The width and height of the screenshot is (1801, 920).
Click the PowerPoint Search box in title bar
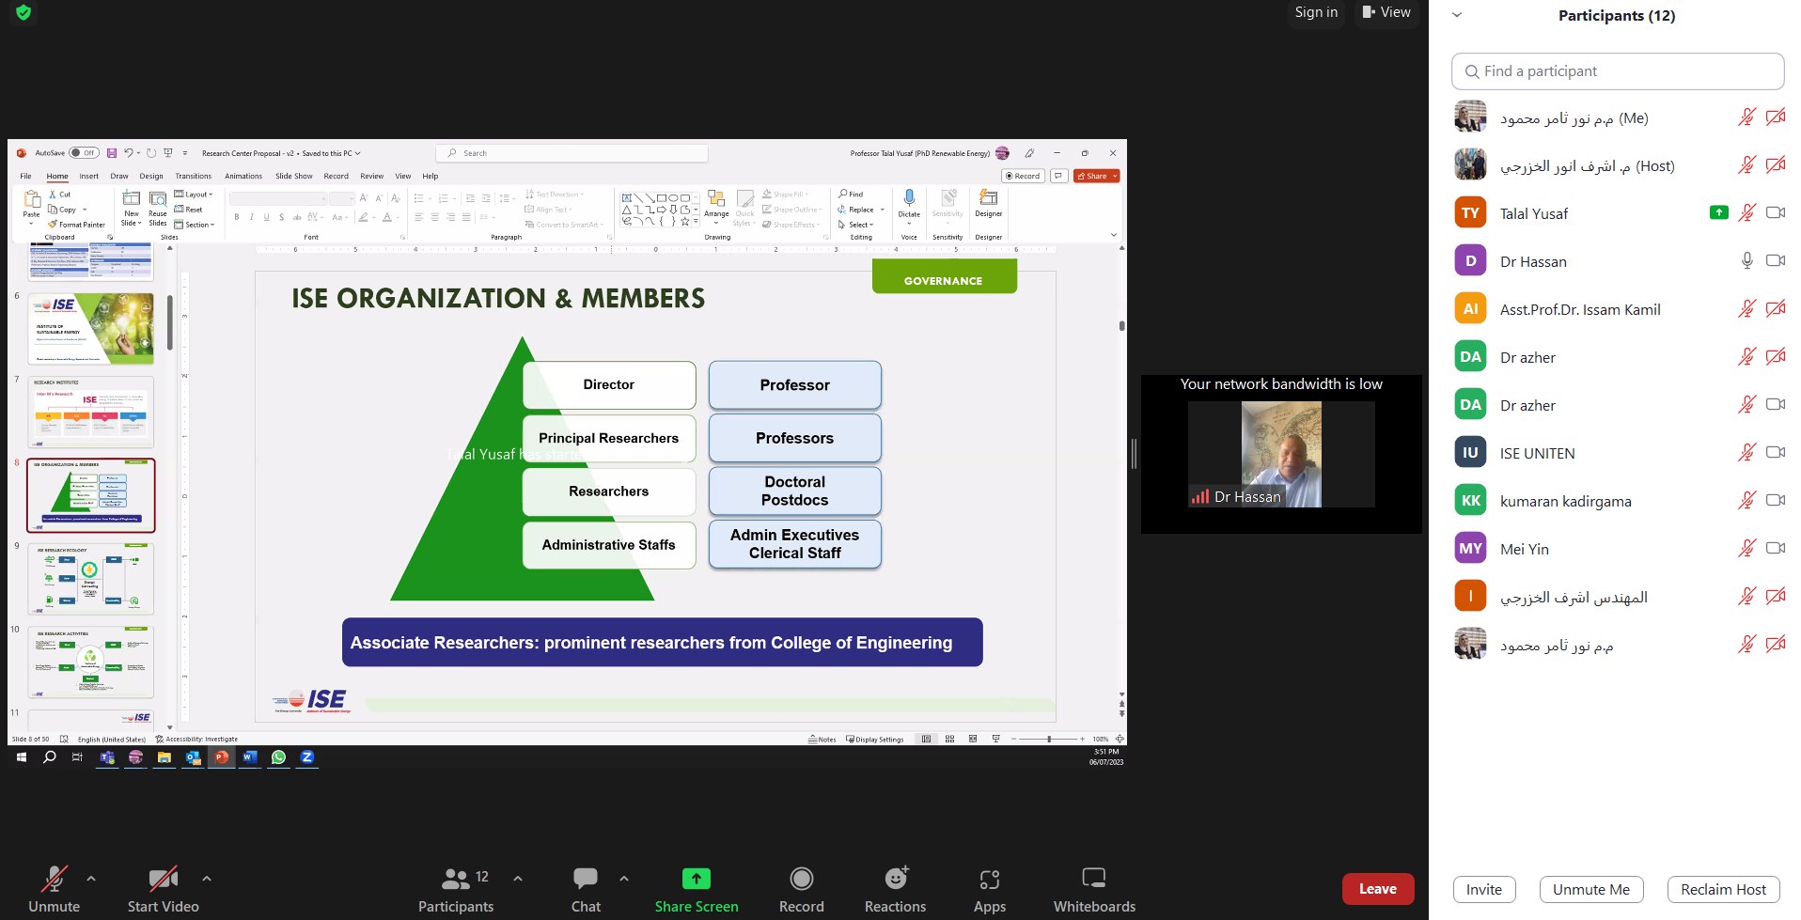572,153
